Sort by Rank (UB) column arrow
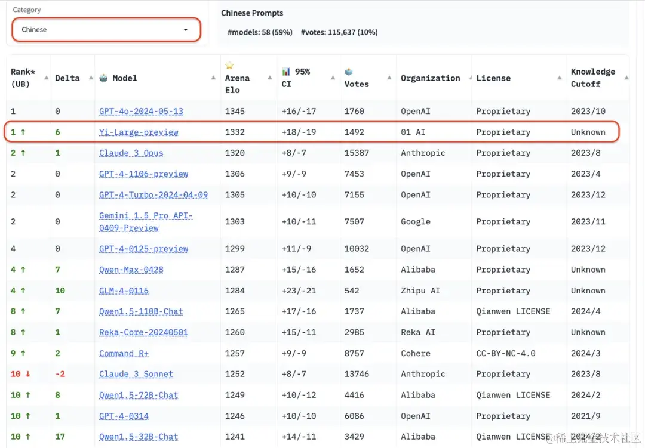 (47, 78)
